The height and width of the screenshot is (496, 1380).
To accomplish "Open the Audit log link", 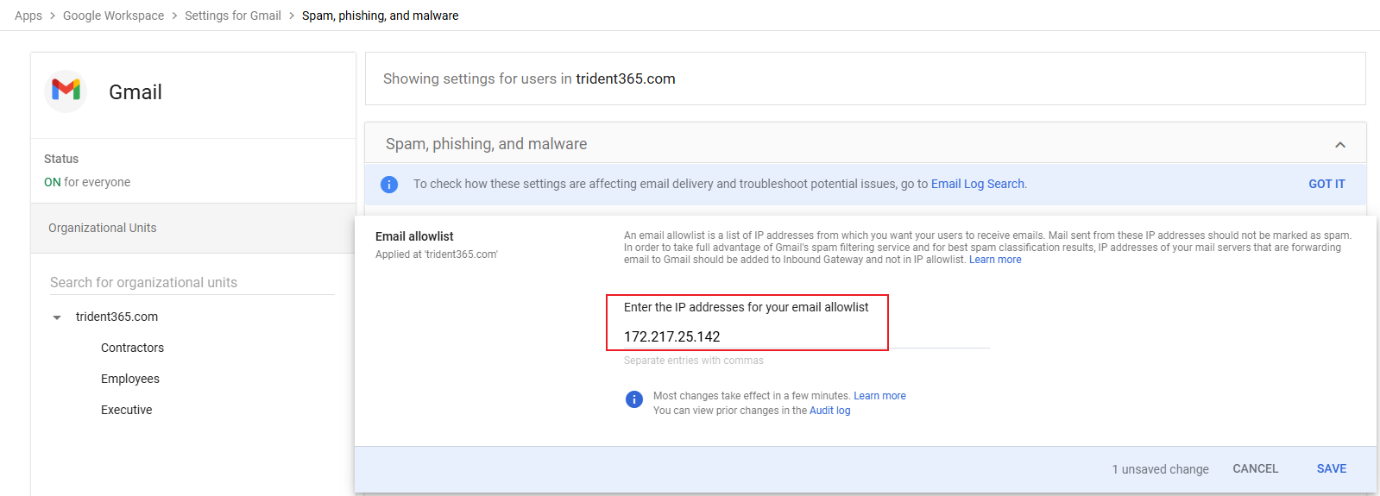I will coord(829,411).
